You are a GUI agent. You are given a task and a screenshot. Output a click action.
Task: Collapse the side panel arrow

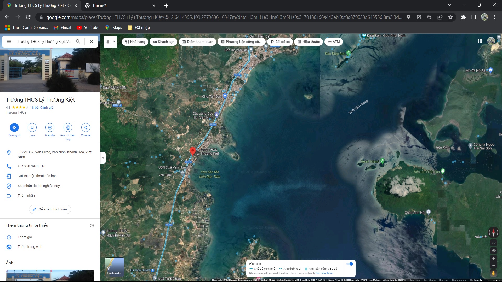[103, 158]
